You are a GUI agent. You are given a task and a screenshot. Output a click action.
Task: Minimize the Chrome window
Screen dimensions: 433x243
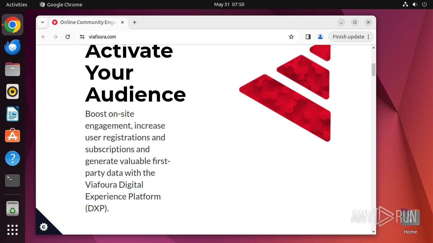[x=341, y=22]
